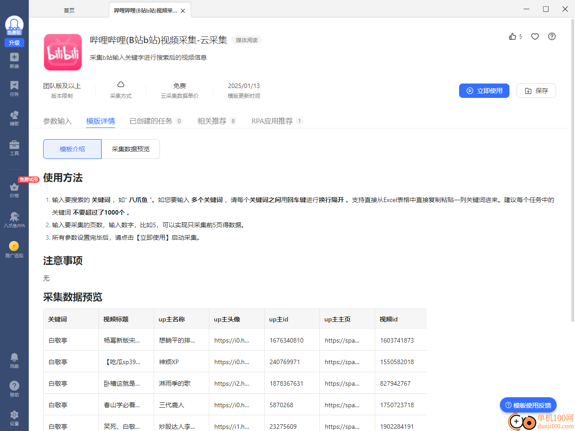The width and height of the screenshot is (575, 431).
Task: Click the up id cell 5870268
Action: [x=292, y=405]
